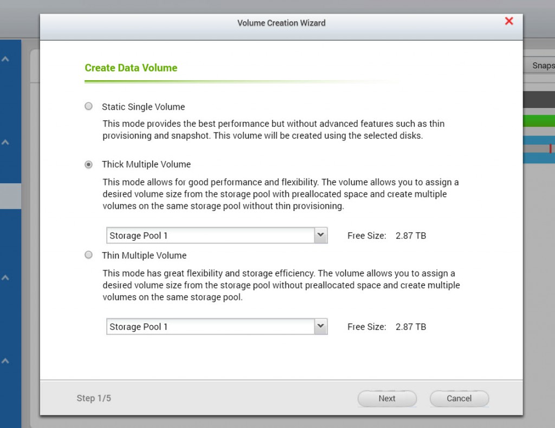Select the Static Single Volume radio button
555x428 pixels.
point(88,106)
